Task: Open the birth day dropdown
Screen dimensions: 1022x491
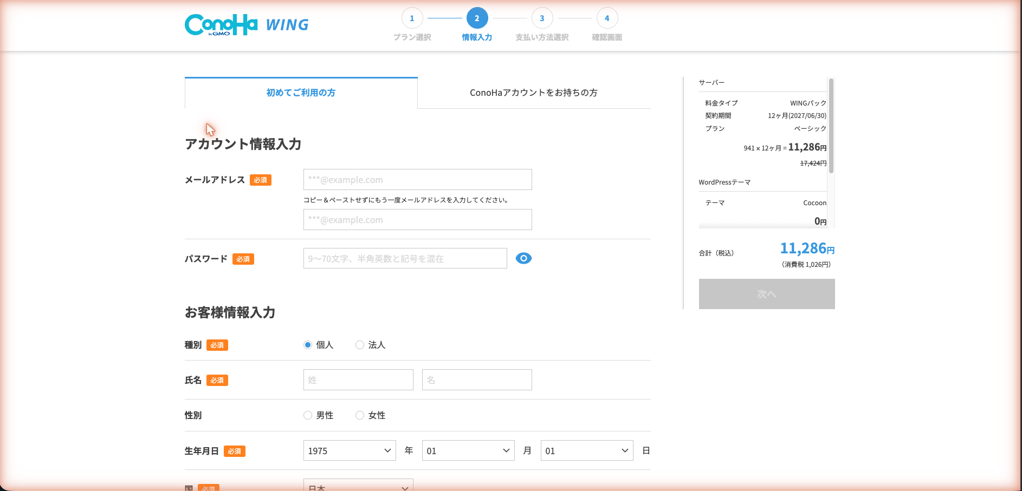Action: click(587, 450)
